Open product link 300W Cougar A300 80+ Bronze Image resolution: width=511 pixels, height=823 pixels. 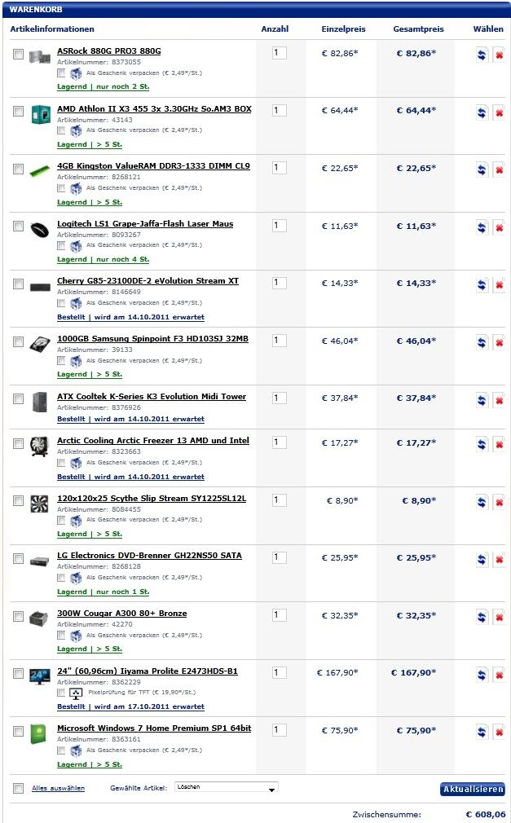point(122,613)
